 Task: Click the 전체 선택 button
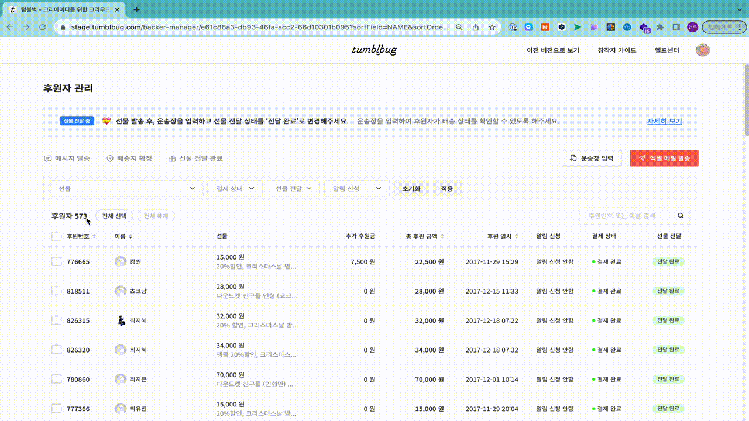click(x=114, y=216)
